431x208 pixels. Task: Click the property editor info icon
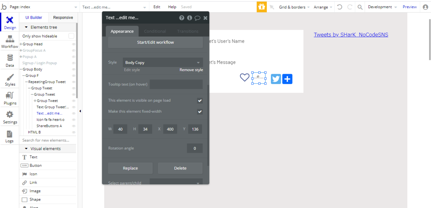click(190, 18)
